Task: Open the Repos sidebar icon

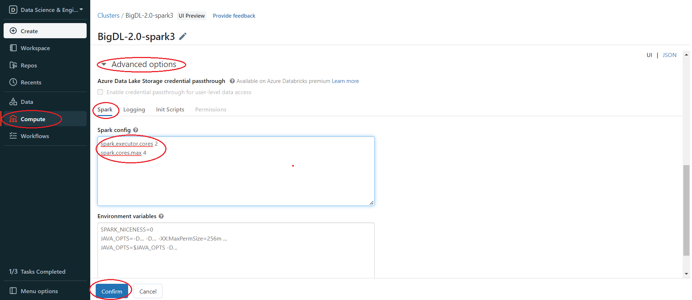Action: [x=13, y=65]
